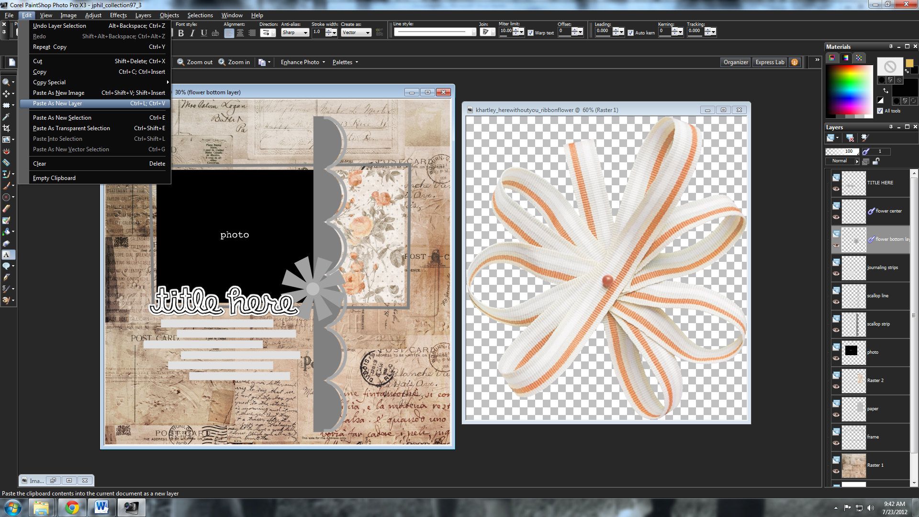Select the Eraser tool

coord(6,208)
